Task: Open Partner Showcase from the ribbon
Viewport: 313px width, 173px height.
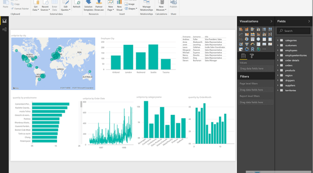Action: (99, 5)
